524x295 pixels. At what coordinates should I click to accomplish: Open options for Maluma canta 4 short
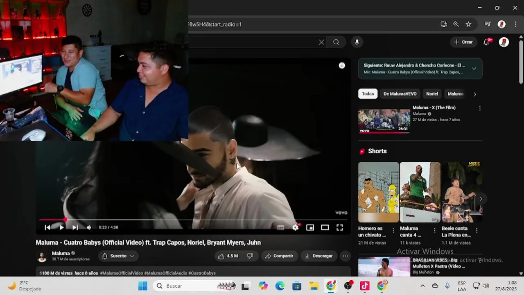click(435, 230)
